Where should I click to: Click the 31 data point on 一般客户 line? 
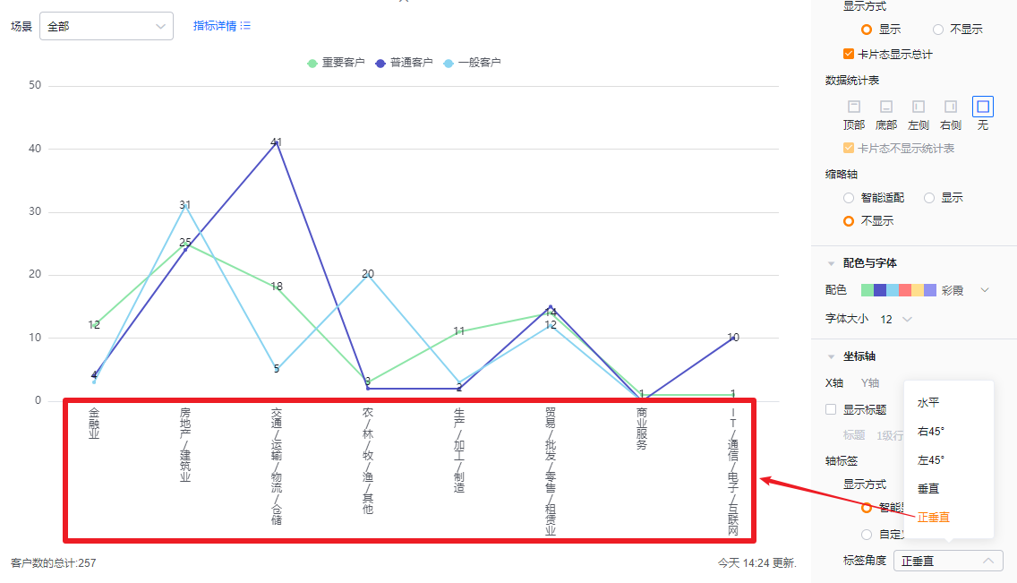[x=185, y=205]
